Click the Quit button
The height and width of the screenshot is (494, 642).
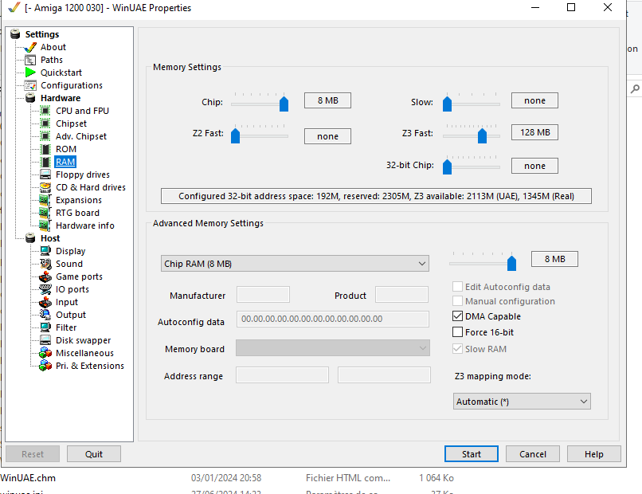pos(94,454)
